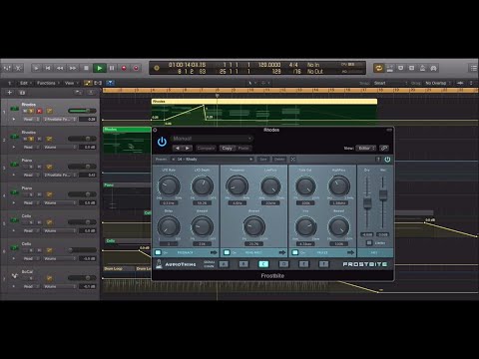479x359 pixels.
Task: Click the Feedback section routing arrow
Action: [214, 253]
